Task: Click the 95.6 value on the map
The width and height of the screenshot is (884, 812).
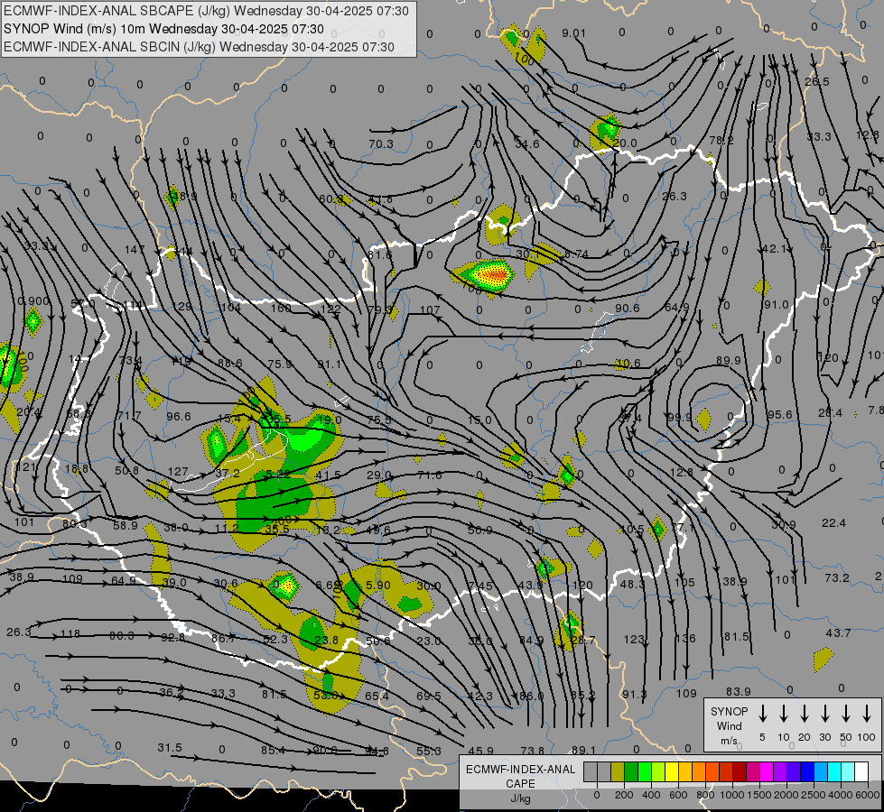Action: pos(779,415)
